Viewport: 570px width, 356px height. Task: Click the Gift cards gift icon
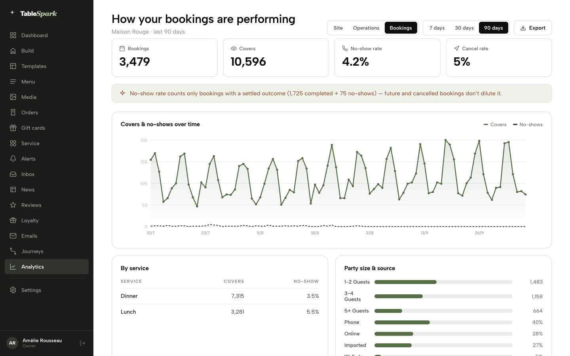(x=13, y=128)
